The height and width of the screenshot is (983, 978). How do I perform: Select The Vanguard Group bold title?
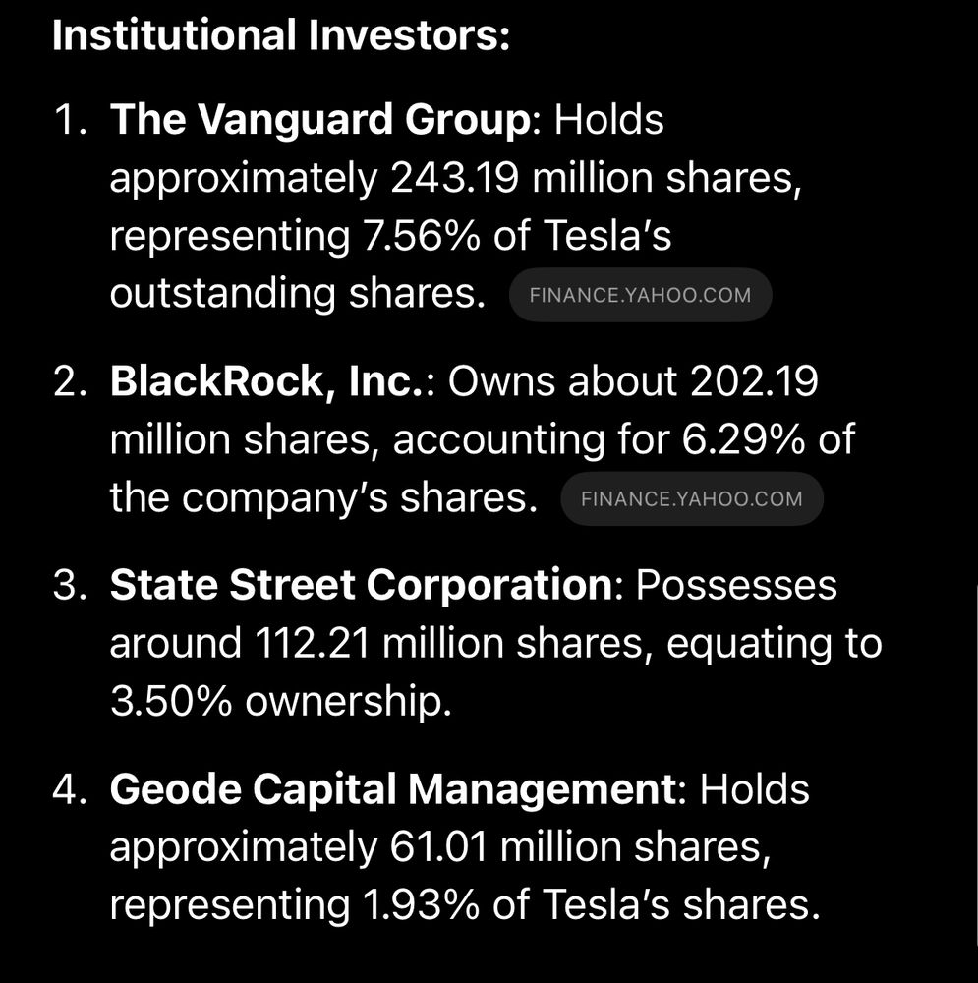click(x=320, y=119)
